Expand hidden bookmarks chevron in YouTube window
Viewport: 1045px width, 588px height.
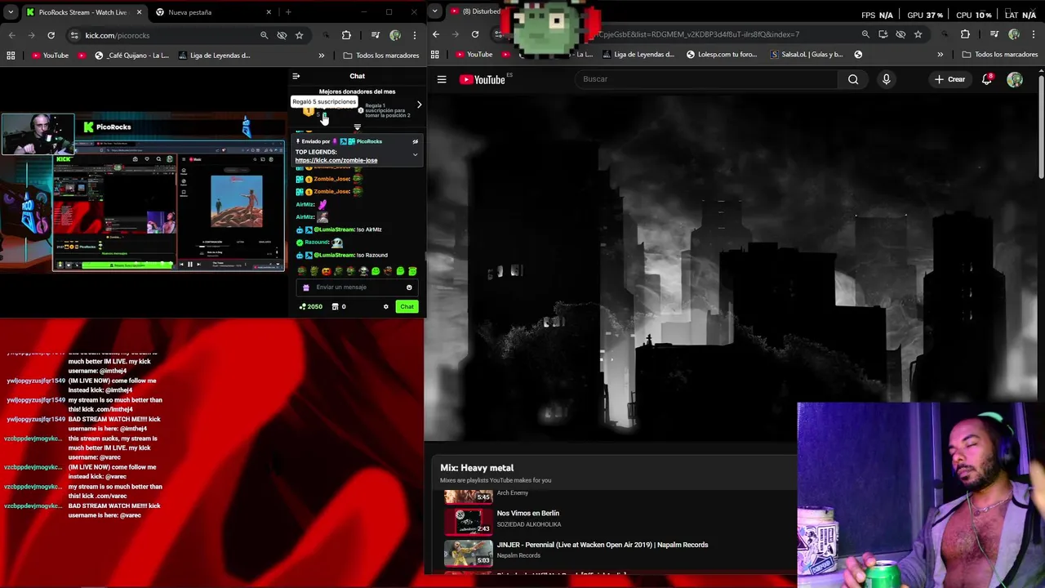940,55
